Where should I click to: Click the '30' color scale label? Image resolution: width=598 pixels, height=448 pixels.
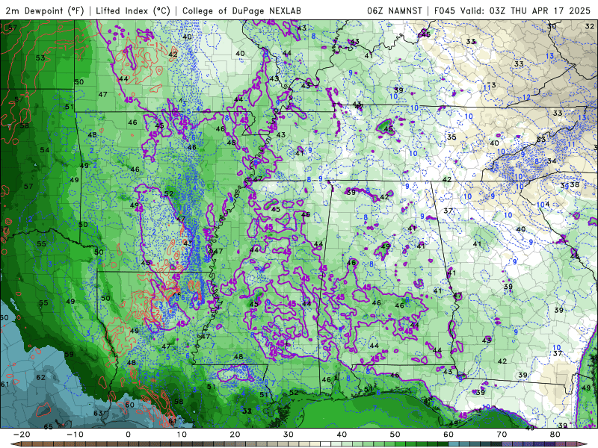click(289, 435)
